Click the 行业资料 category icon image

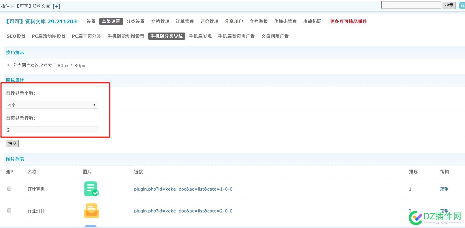(x=91, y=211)
